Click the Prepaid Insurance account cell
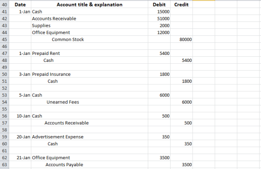261x169 pixels. pyautogui.click(x=89, y=74)
